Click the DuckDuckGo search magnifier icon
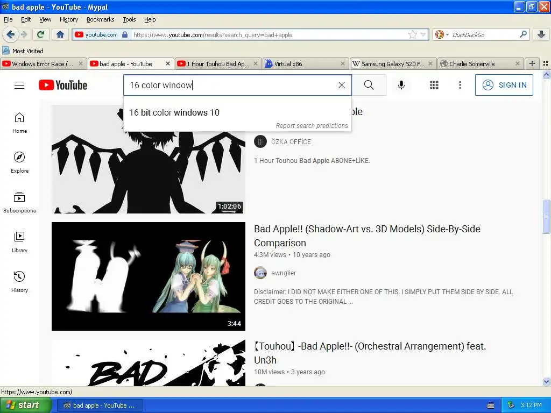Image resolution: width=551 pixels, height=413 pixels. tap(523, 34)
